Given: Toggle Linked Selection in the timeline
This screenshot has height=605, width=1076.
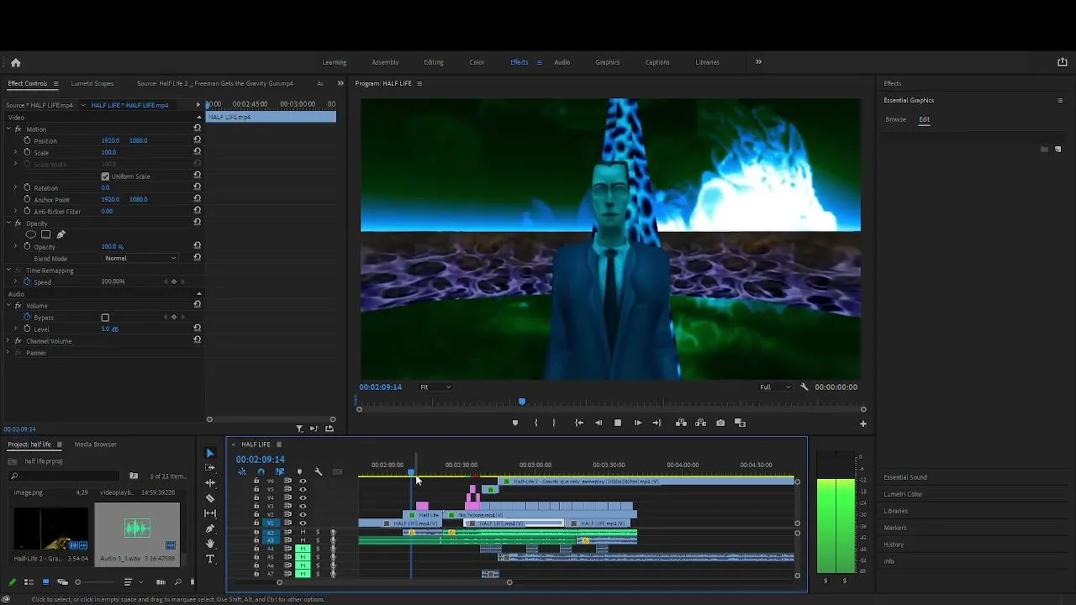Looking at the screenshot, I should click(280, 471).
